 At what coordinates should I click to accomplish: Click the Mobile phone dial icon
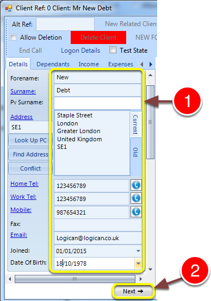136,211
